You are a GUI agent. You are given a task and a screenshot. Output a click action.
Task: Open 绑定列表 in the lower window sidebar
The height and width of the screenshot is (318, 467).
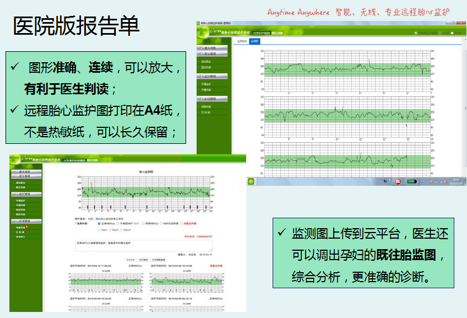20,214
